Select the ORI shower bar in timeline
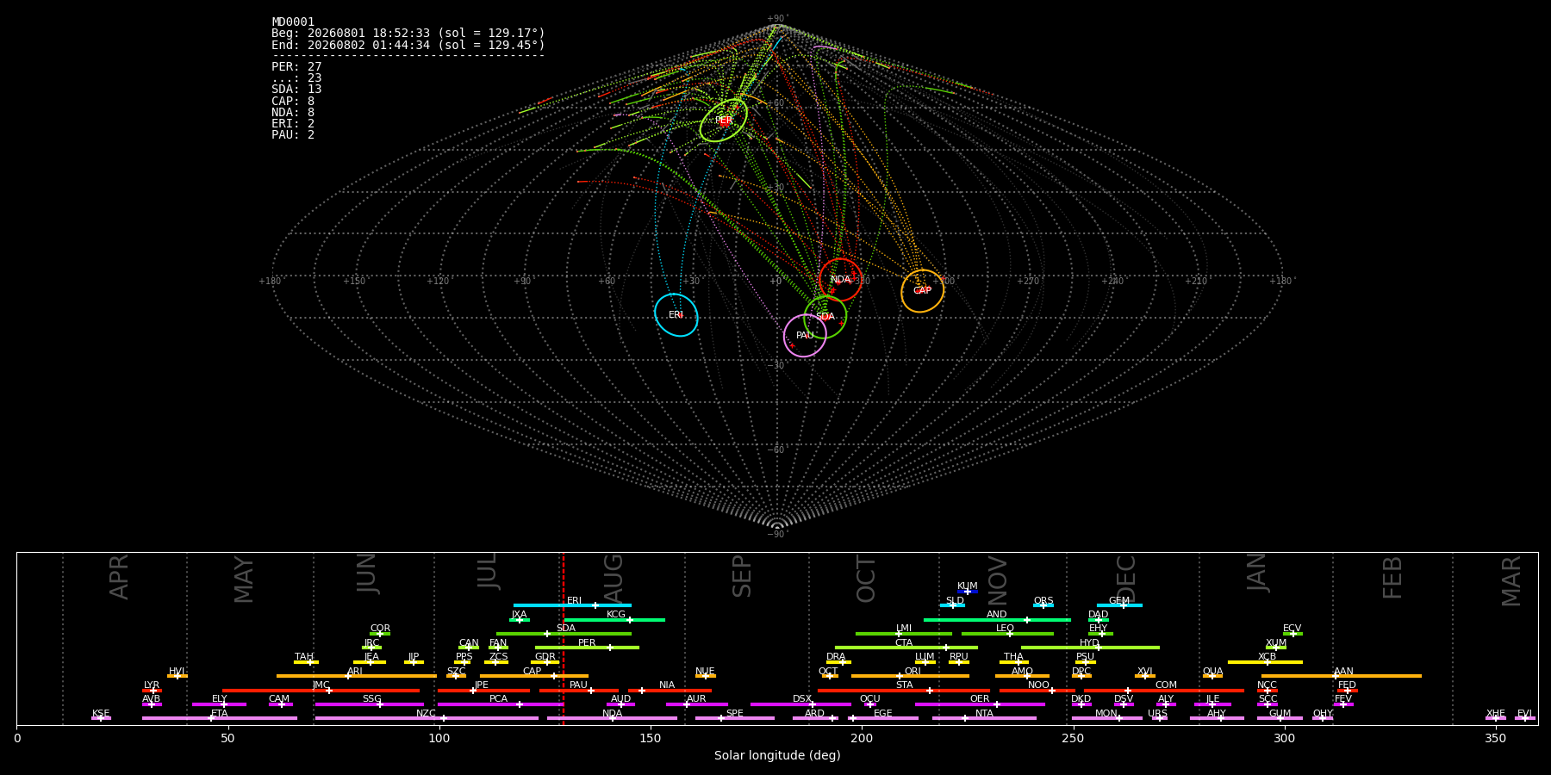Viewport: 1551px width, 775px height. tap(910, 676)
